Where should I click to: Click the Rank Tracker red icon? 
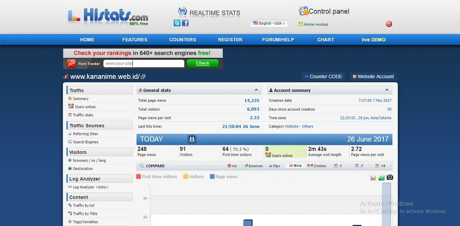click(x=71, y=64)
